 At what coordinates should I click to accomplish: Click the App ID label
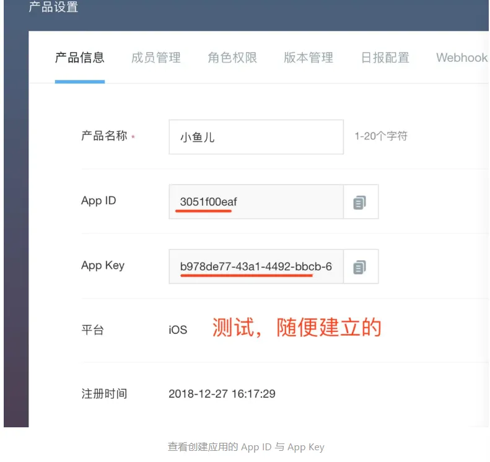click(98, 201)
